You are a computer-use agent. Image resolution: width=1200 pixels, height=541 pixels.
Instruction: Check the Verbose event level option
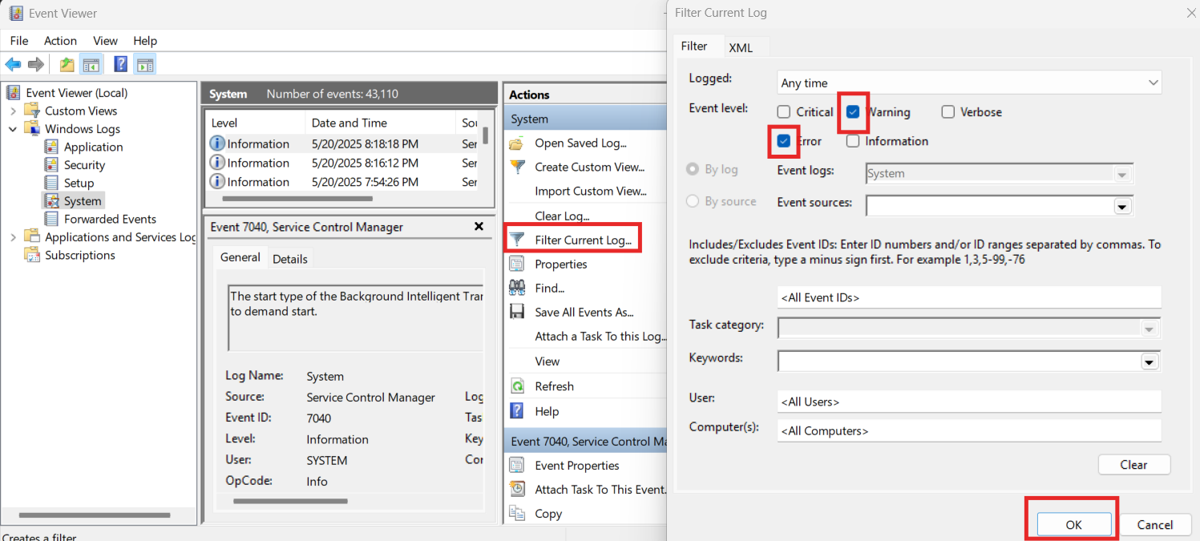(x=948, y=112)
